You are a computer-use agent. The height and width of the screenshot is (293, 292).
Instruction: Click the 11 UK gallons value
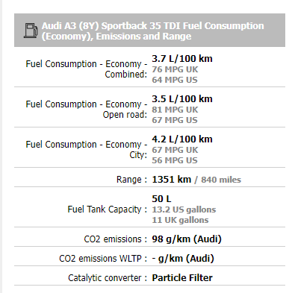[180, 220]
